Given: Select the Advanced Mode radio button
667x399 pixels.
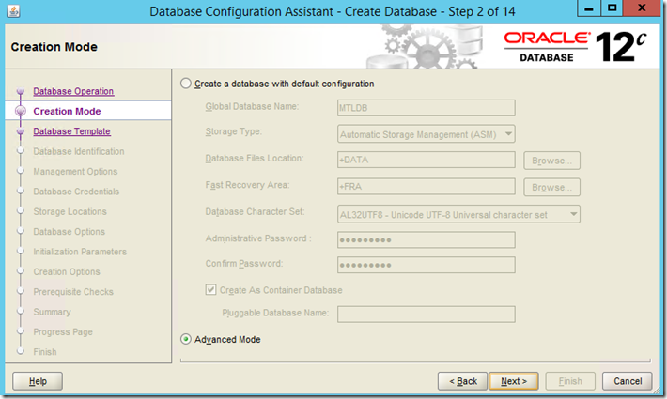Looking at the screenshot, I should click(185, 339).
